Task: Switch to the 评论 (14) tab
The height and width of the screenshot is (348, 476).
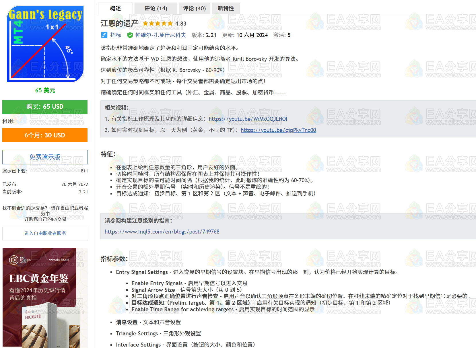Action: (156, 8)
